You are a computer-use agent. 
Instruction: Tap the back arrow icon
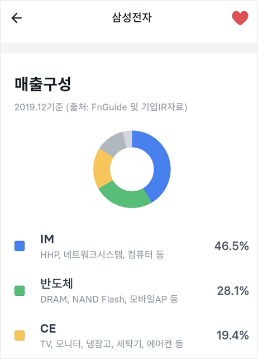coord(16,18)
